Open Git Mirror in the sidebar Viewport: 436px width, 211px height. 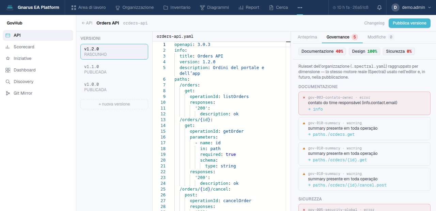pyautogui.click(x=38, y=93)
